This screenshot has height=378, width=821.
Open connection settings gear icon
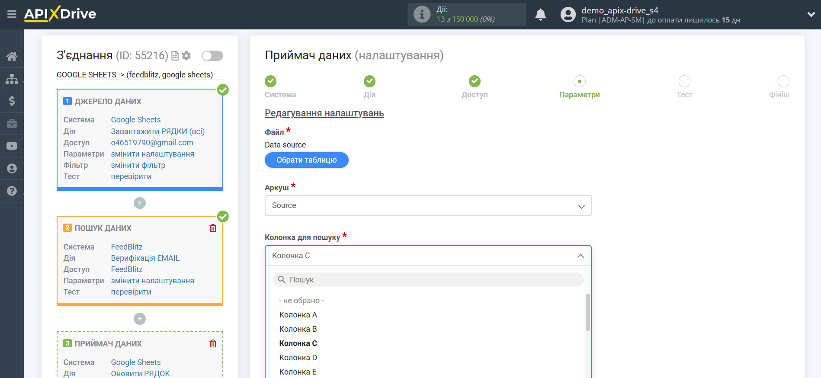[186, 56]
